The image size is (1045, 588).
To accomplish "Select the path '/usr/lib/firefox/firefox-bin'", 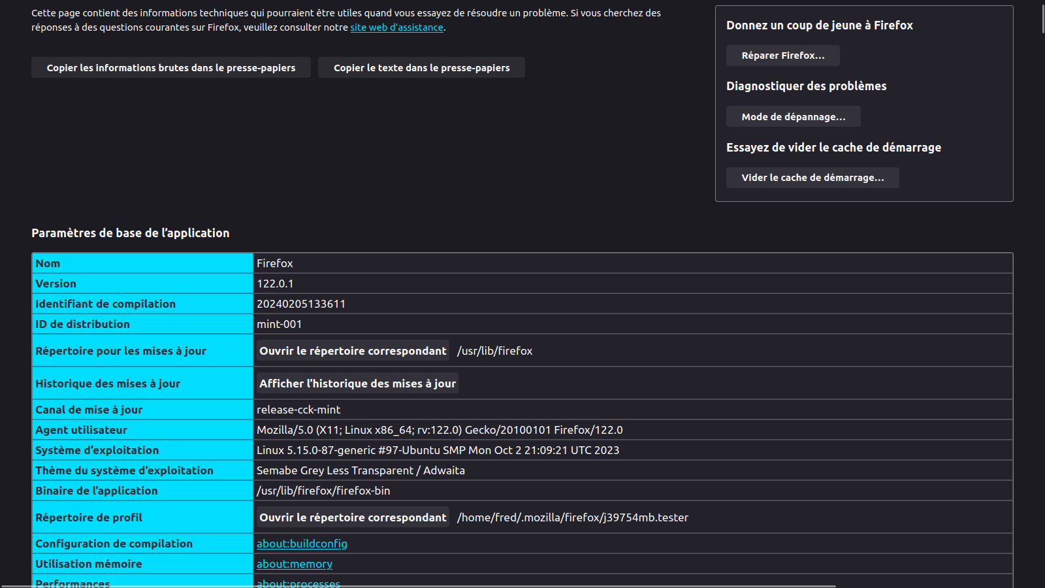I will [323, 491].
